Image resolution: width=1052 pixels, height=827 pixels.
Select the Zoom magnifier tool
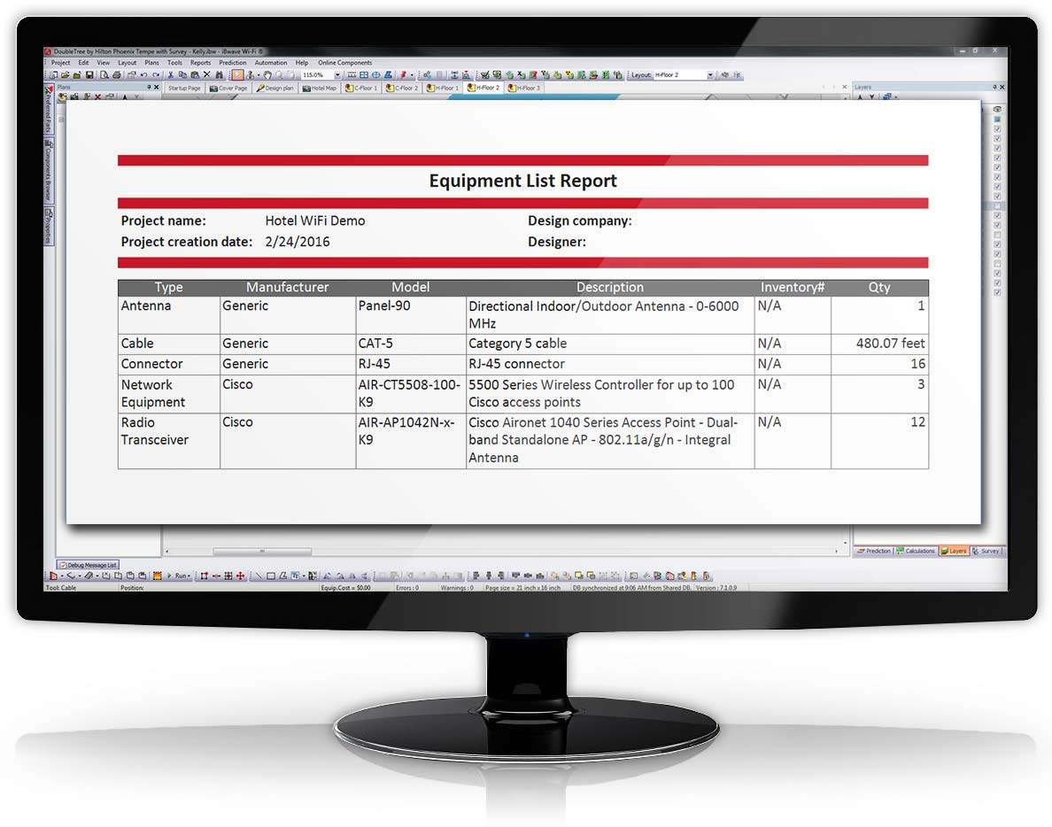[279, 75]
